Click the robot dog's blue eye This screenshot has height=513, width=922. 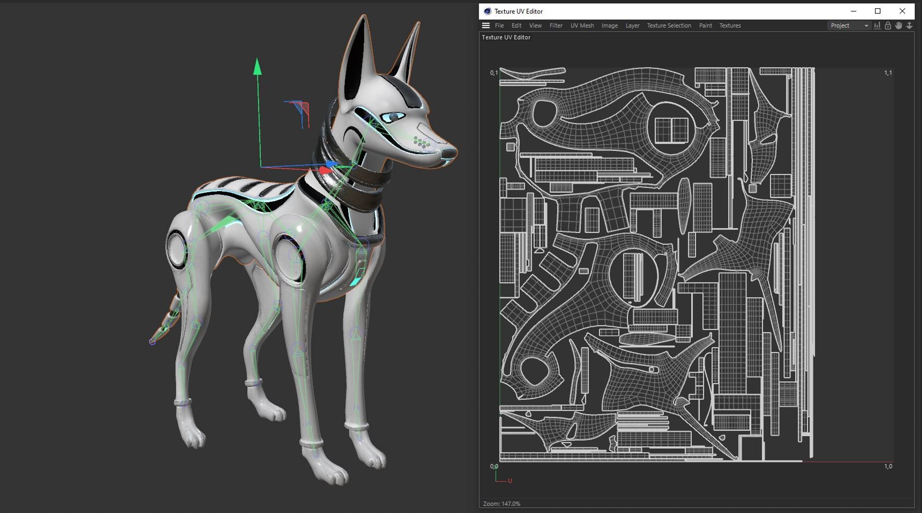click(x=394, y=117)
